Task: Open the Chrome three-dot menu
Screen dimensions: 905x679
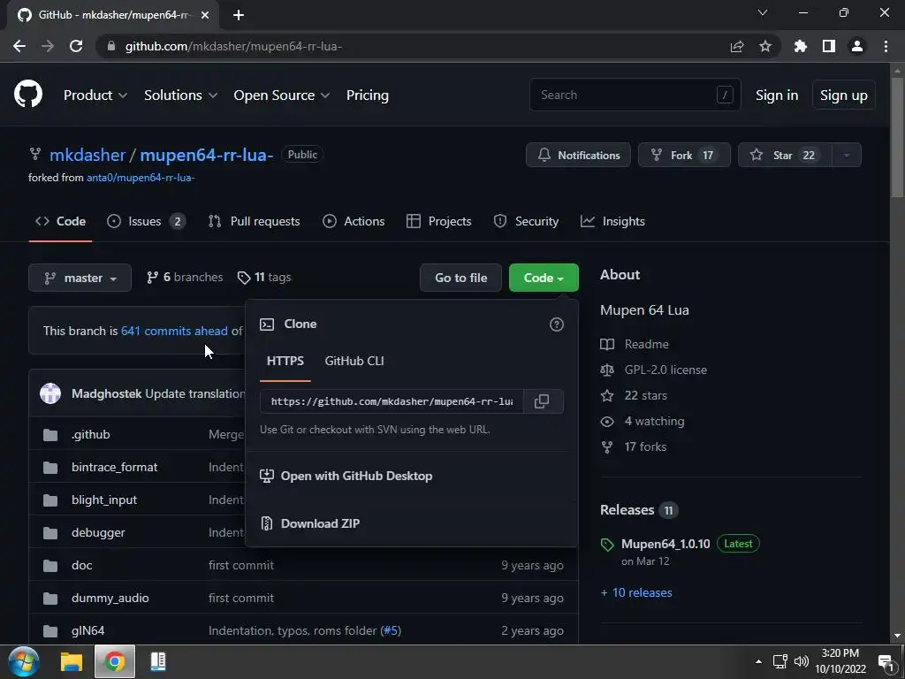Action: click(886, 46)
